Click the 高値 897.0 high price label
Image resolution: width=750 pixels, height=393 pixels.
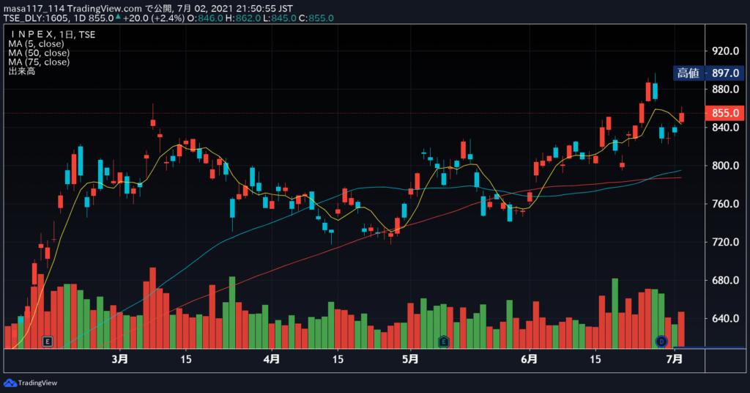tap(708, 73)
